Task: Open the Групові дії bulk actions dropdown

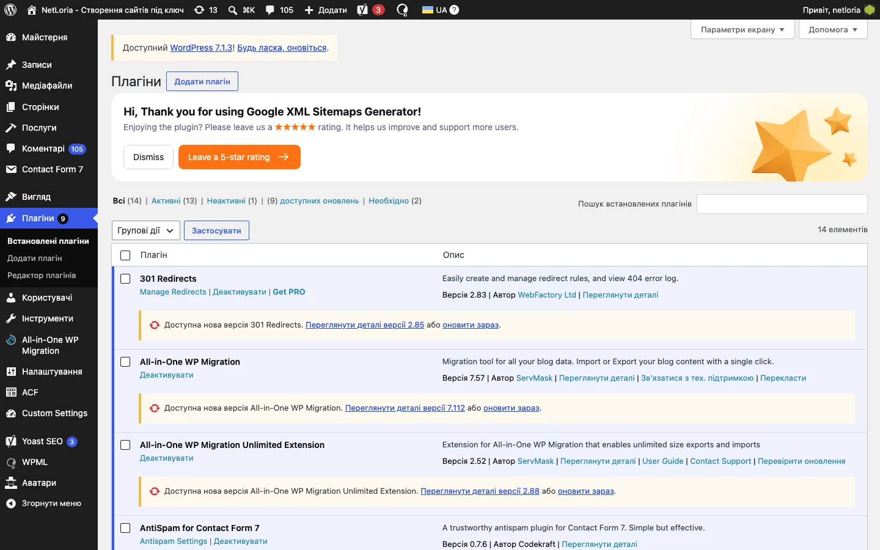Action: point(146,230)
